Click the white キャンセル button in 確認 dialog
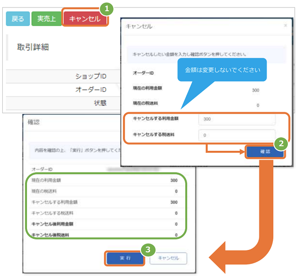The width and height of the screenshot is (298, 277). pyautogui.click(x=169, y=258)
